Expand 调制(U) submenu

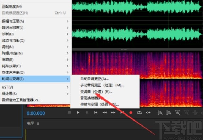[36, 47]
